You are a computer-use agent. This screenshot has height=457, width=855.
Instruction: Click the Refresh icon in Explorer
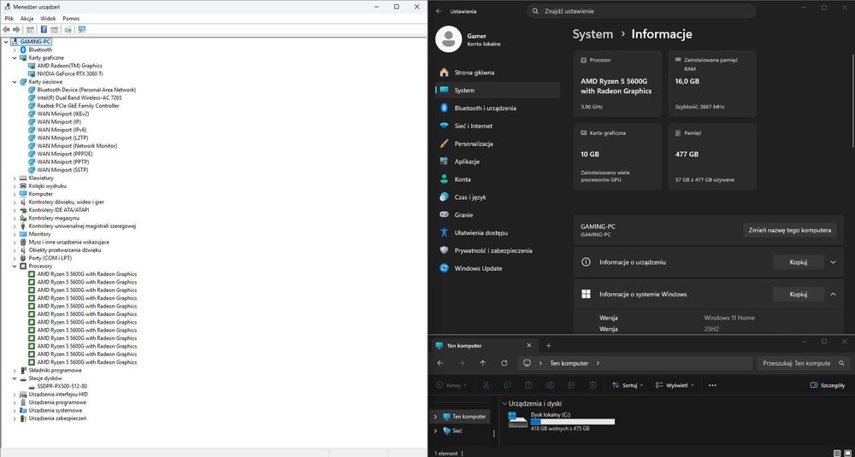(x=504, y=363)
